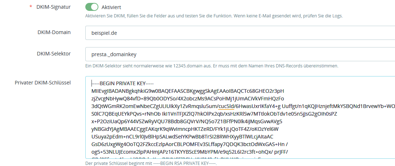Toggle off the DKIM-Signatur switch
Image resolution: width=395 pixels, height=166 pixels.
click(92, 7)
